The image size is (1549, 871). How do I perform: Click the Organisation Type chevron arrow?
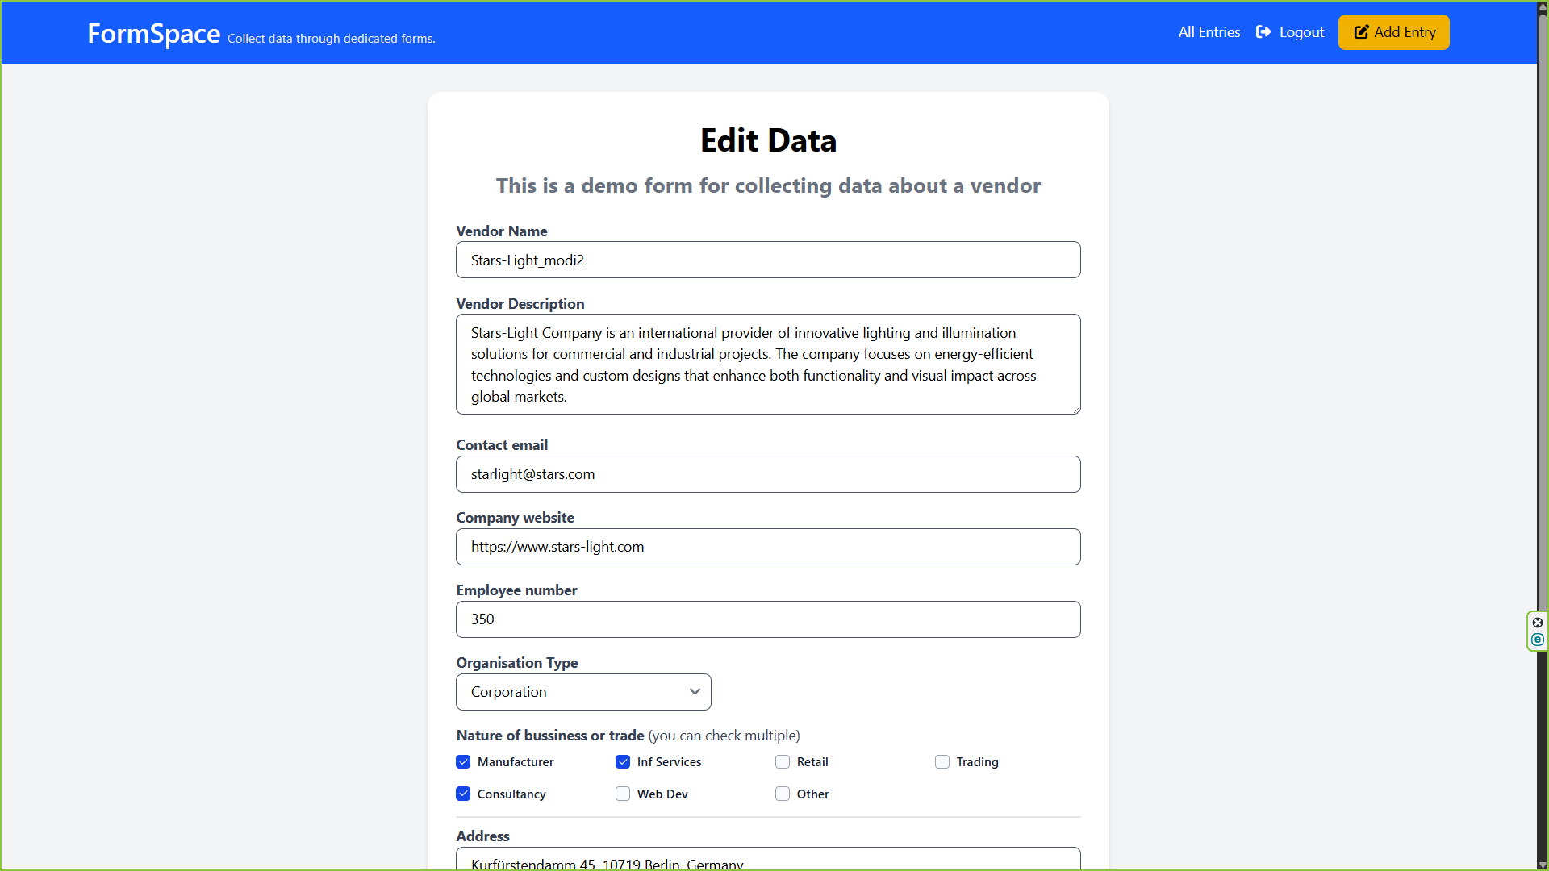click(x=695, y=692)
